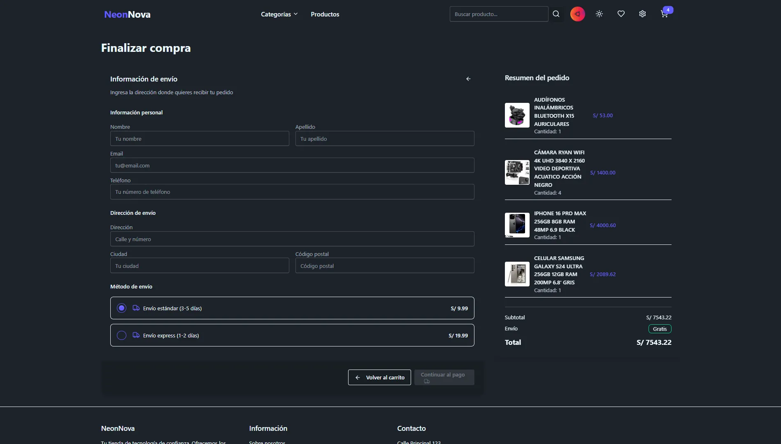Click the Email input field
781x444 pixels.
pyautogui.click(x=292, y=165)
